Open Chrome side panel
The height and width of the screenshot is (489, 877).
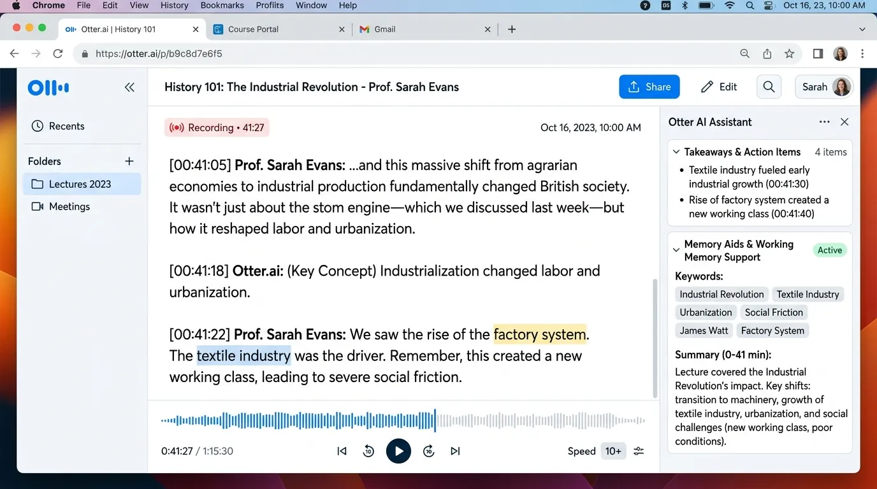pyautogui.click(x=818, y=54)
